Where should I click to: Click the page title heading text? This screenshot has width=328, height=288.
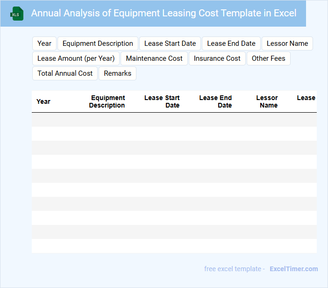(164, 13)
